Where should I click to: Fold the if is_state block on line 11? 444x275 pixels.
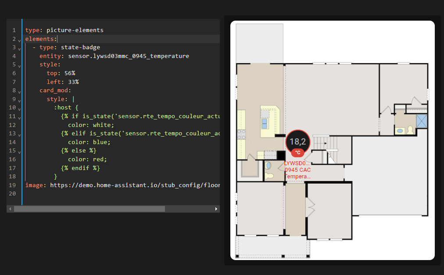click(19, 118)
